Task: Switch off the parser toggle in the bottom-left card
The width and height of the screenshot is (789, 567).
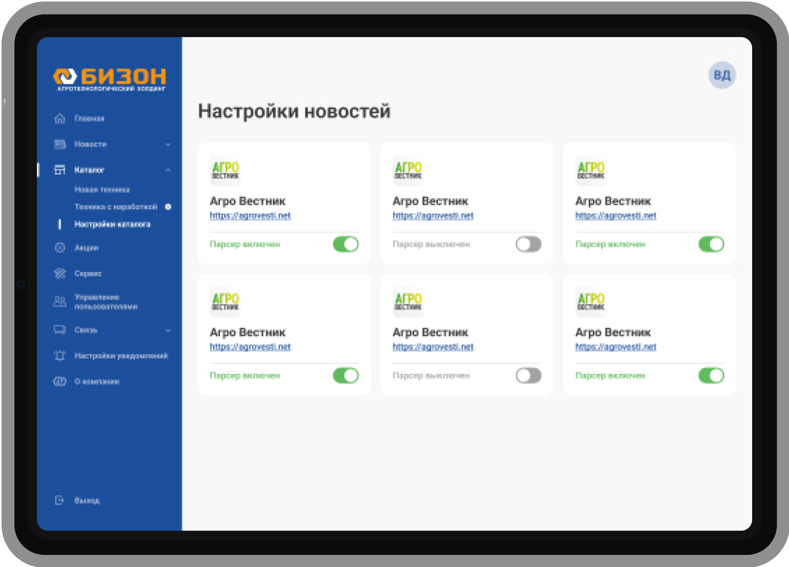Action: tap(346, 376)
